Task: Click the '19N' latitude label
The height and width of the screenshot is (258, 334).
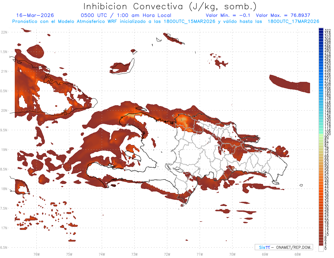Action: [x=4, y=150]
